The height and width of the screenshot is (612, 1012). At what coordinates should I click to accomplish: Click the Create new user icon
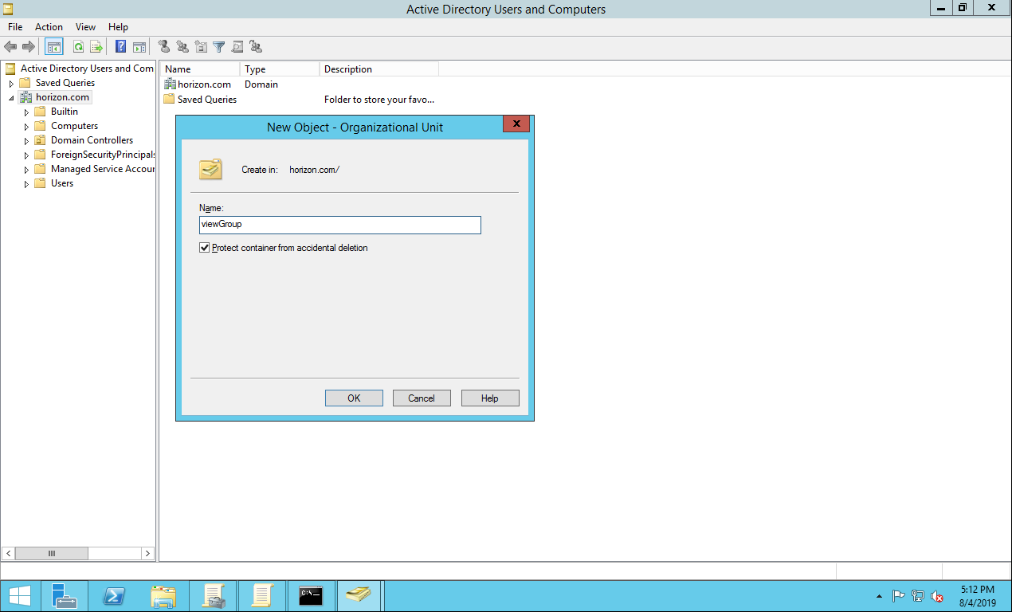pos(163,47)
